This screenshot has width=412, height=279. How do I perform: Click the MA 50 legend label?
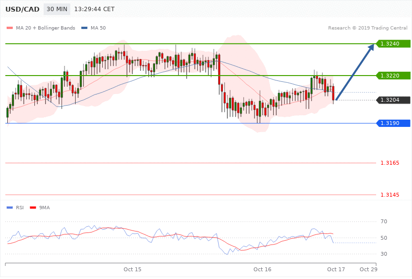coord(98,28)
